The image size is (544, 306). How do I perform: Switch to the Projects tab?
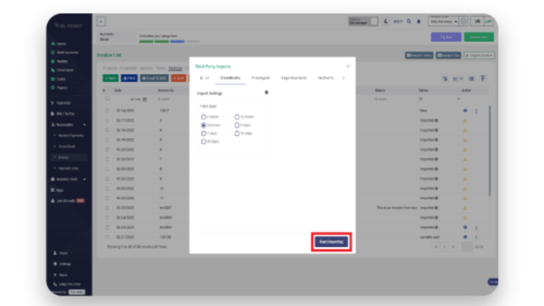(110, 68)
